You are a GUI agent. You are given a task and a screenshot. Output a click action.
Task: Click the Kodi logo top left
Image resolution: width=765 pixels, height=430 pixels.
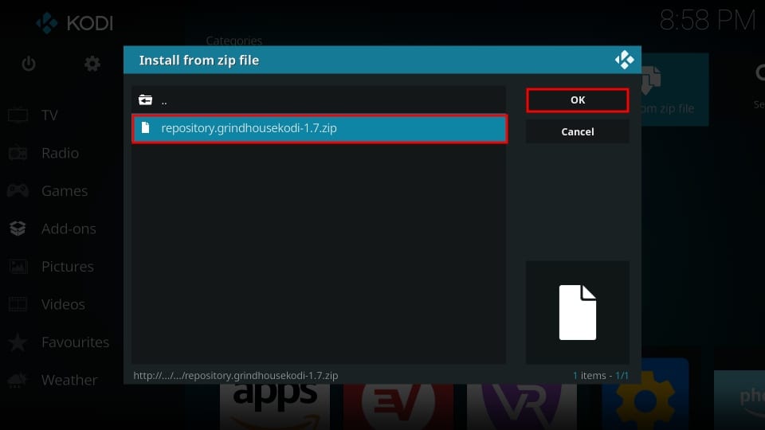tap(75, 23)
